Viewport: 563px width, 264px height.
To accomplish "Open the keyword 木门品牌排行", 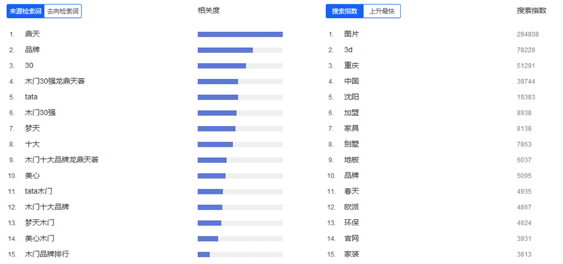I will (x=47, y=254).
